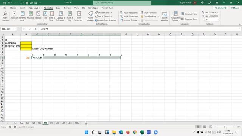Open the Insert Function dialog icon
Image resolution: width=242 pixels, height=136 pixels.
pyautogui.click(x=5, y=16)
